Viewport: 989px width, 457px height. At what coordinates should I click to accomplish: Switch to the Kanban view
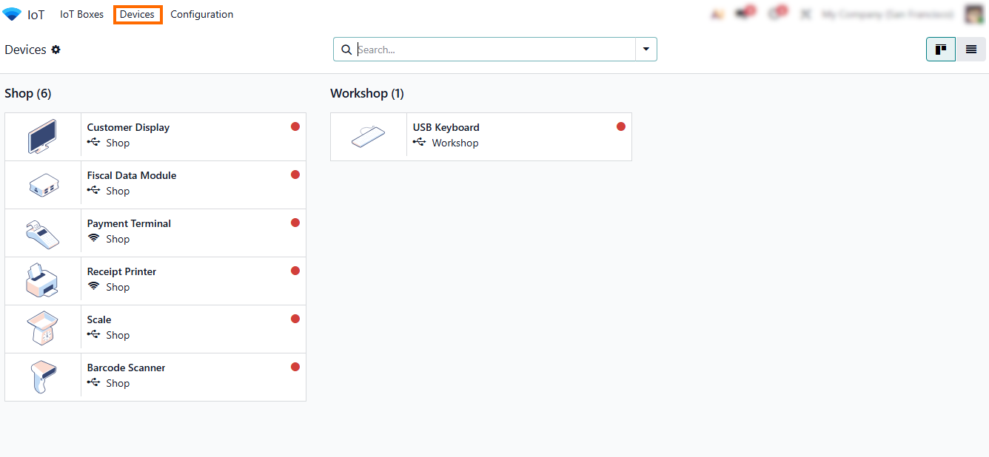[941, 50]
